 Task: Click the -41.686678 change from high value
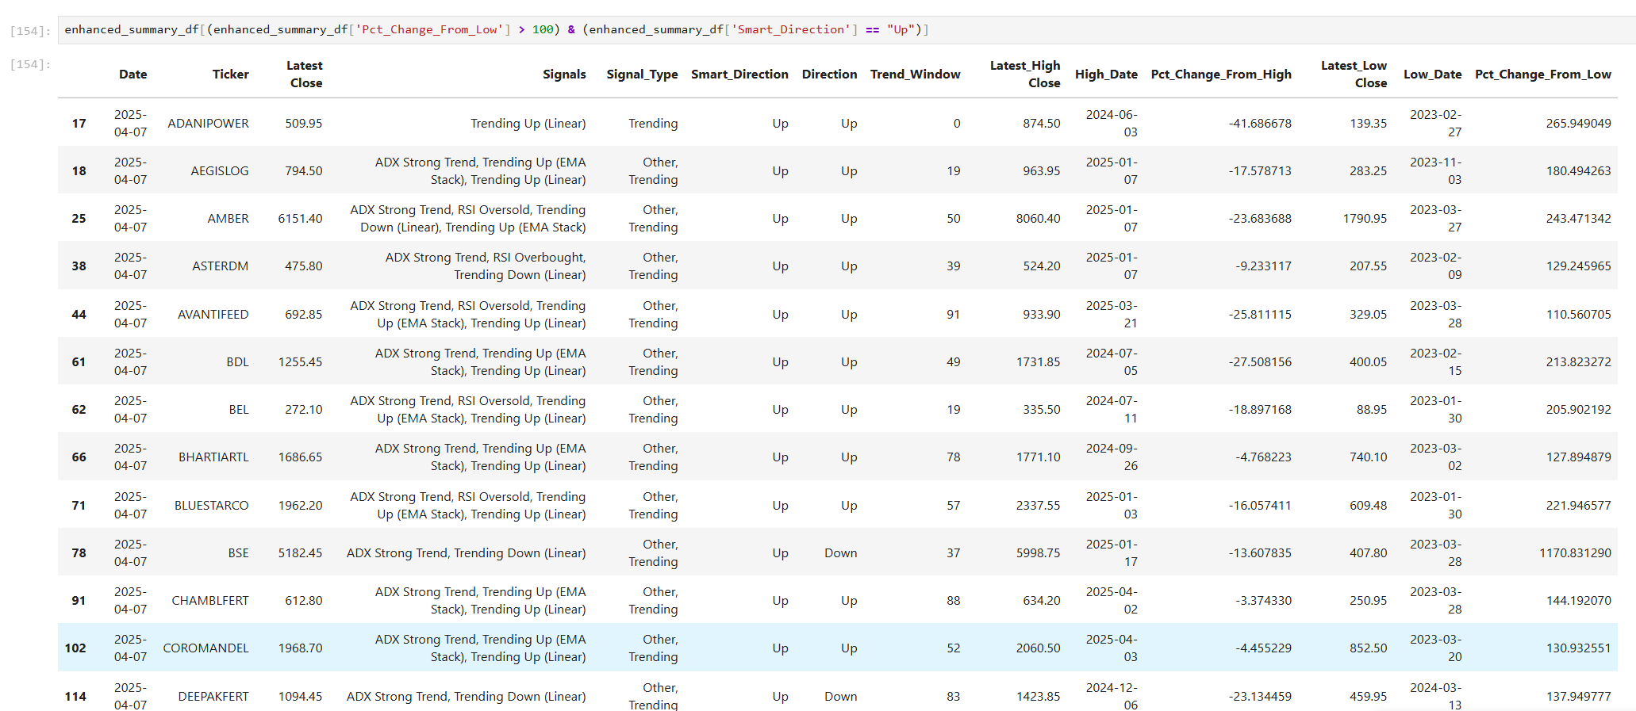click(x=1260, y=124)
